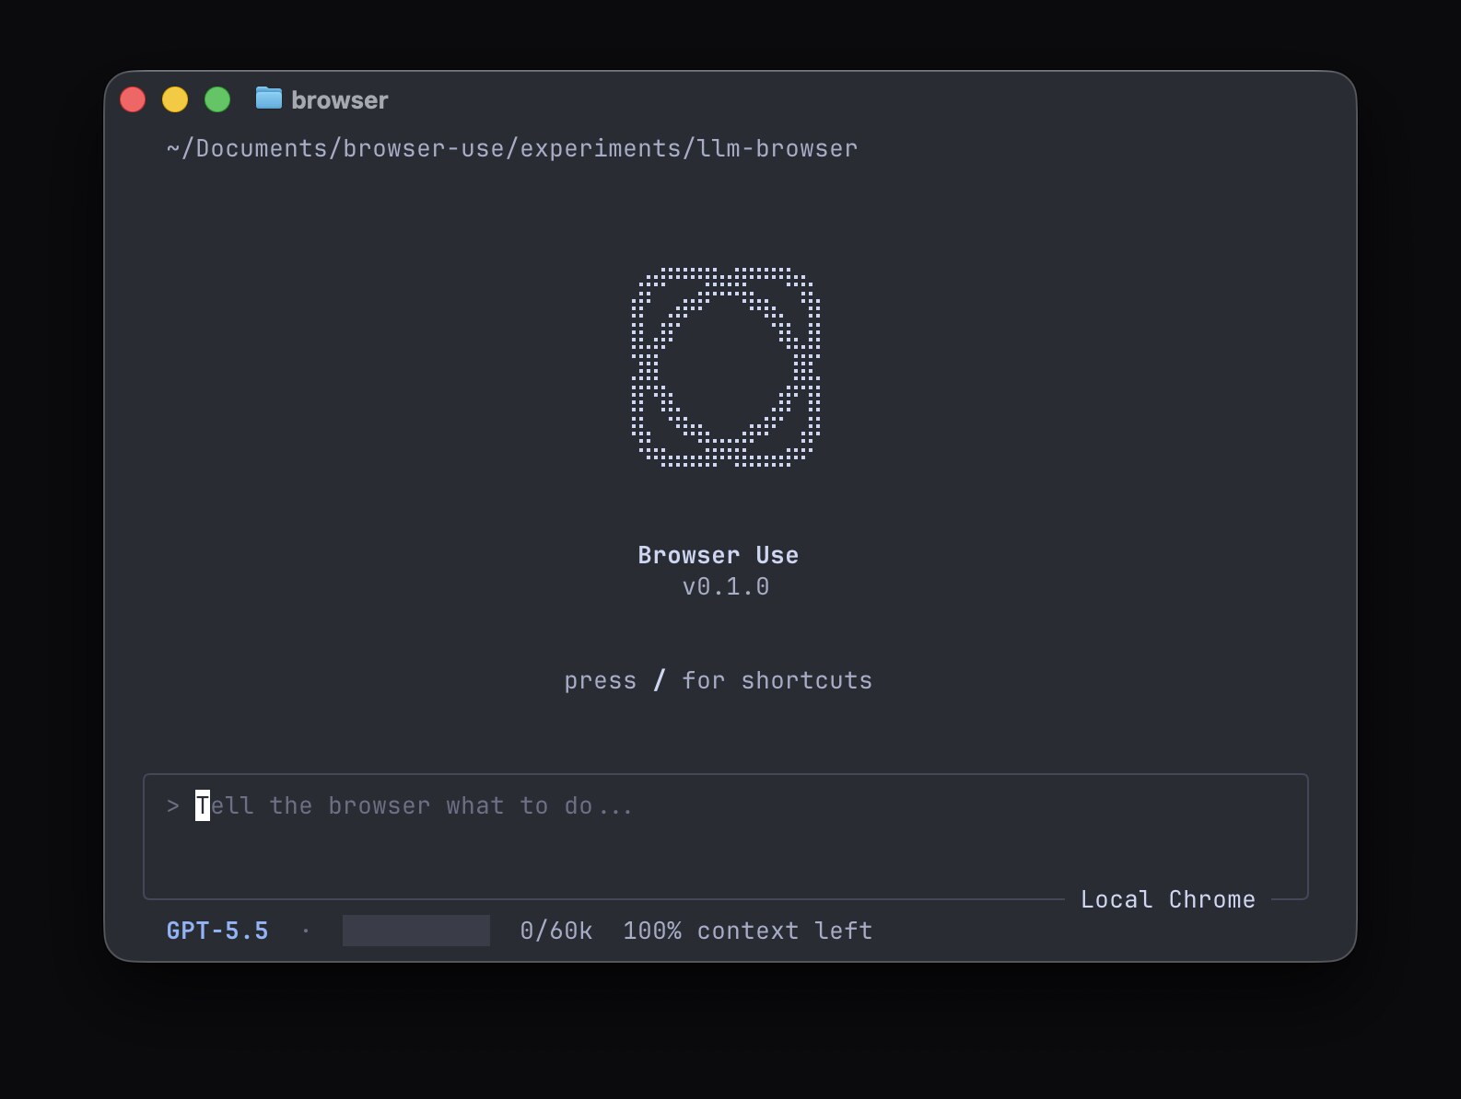Click the '100% context left' status text
1461x1099 pixels.
coord(747,931)
